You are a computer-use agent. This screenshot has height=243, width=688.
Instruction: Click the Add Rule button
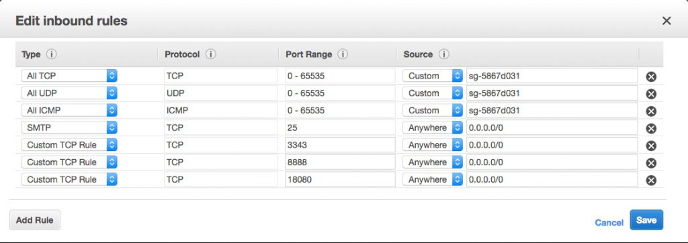click(x=35, y=220)
